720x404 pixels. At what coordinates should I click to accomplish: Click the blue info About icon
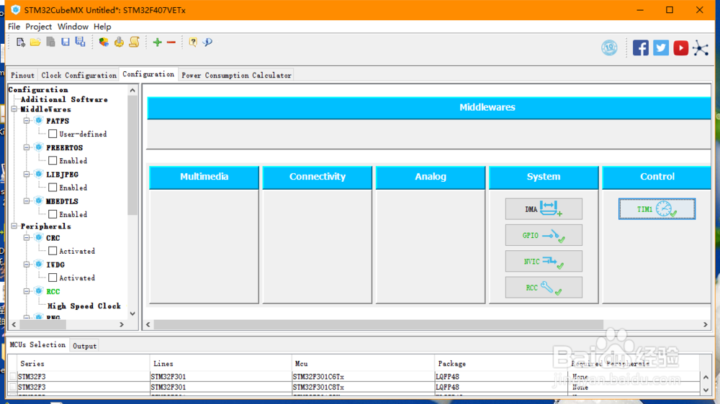click(x=207, y=42)
